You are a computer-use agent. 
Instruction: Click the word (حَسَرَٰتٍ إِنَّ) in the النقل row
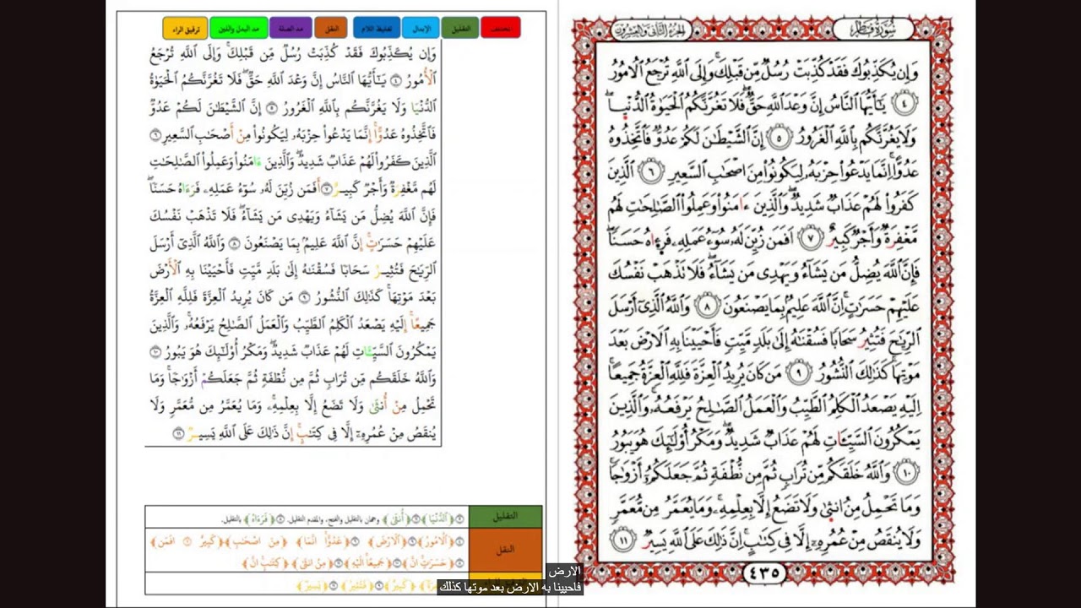pyautogui.click(x=429, y=563)
